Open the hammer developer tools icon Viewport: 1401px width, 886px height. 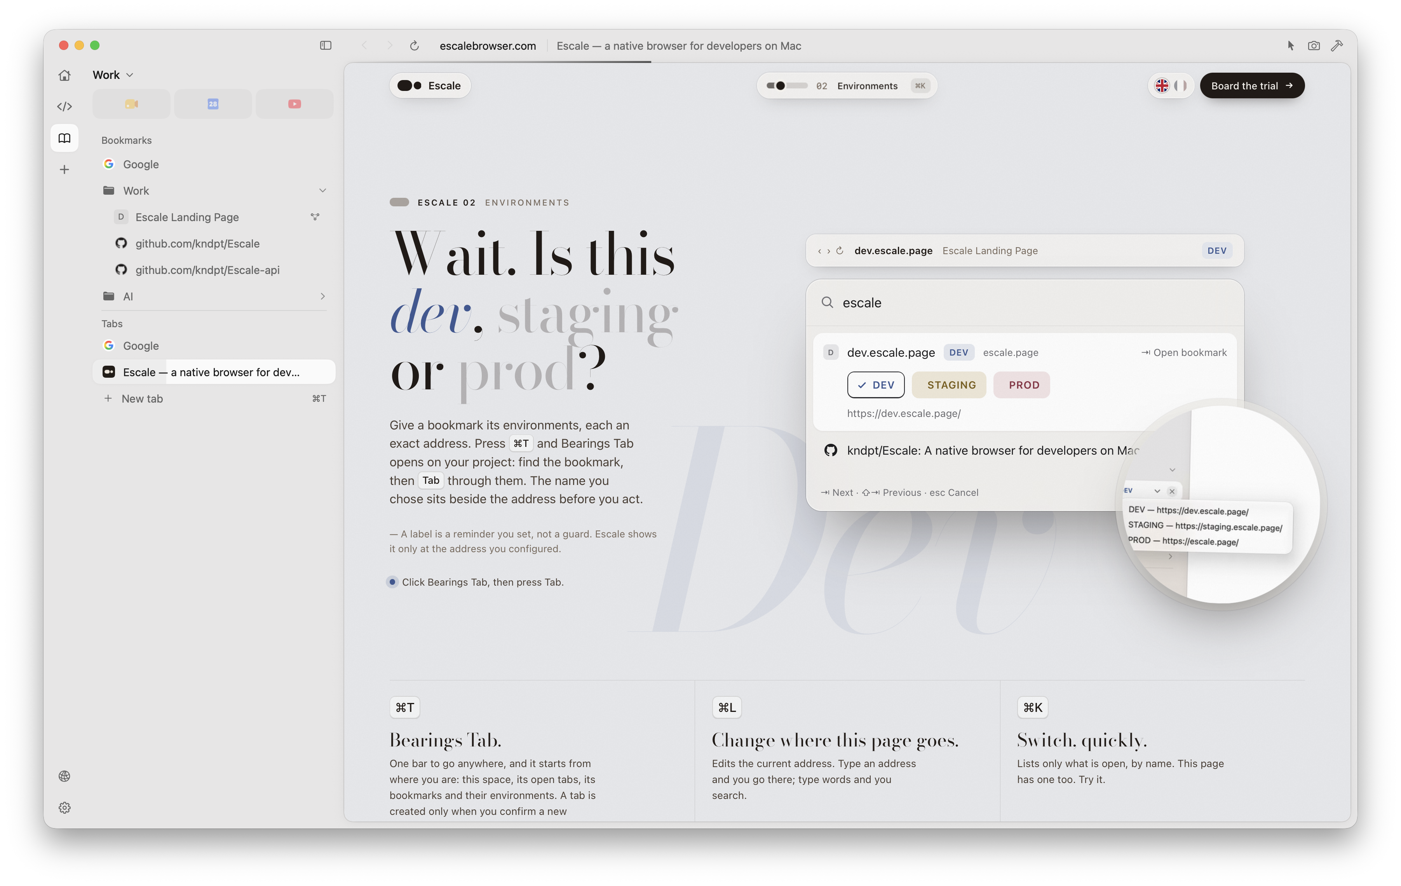tap(1337, 45)
